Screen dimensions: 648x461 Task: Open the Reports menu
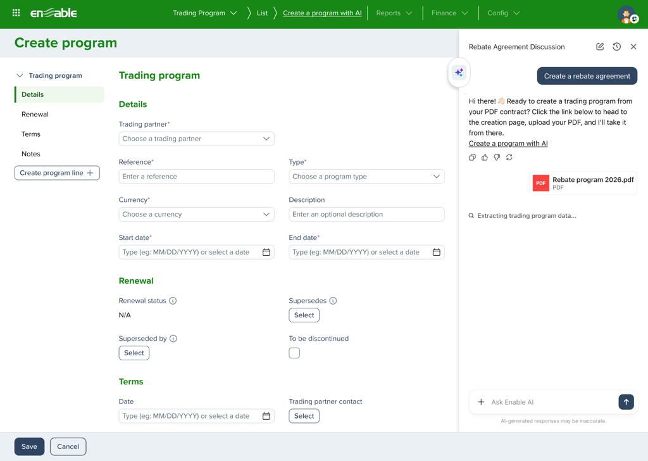(394, 13)
